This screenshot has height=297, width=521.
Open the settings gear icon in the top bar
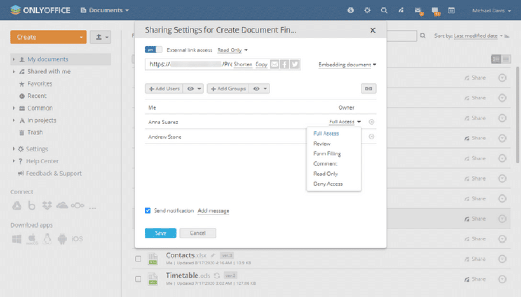point(367,10)
